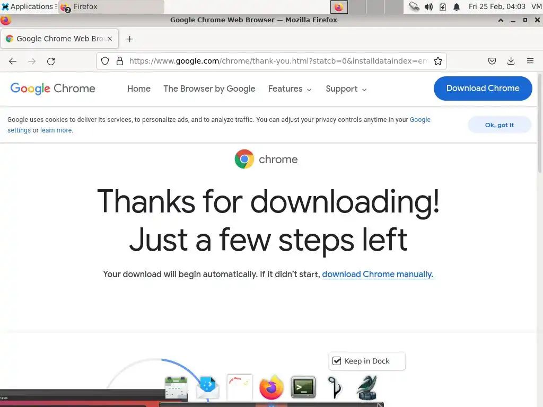This screenshot has width=543, height=407.
Task: Open the calendar app in dock
Action: pos(176,387)
